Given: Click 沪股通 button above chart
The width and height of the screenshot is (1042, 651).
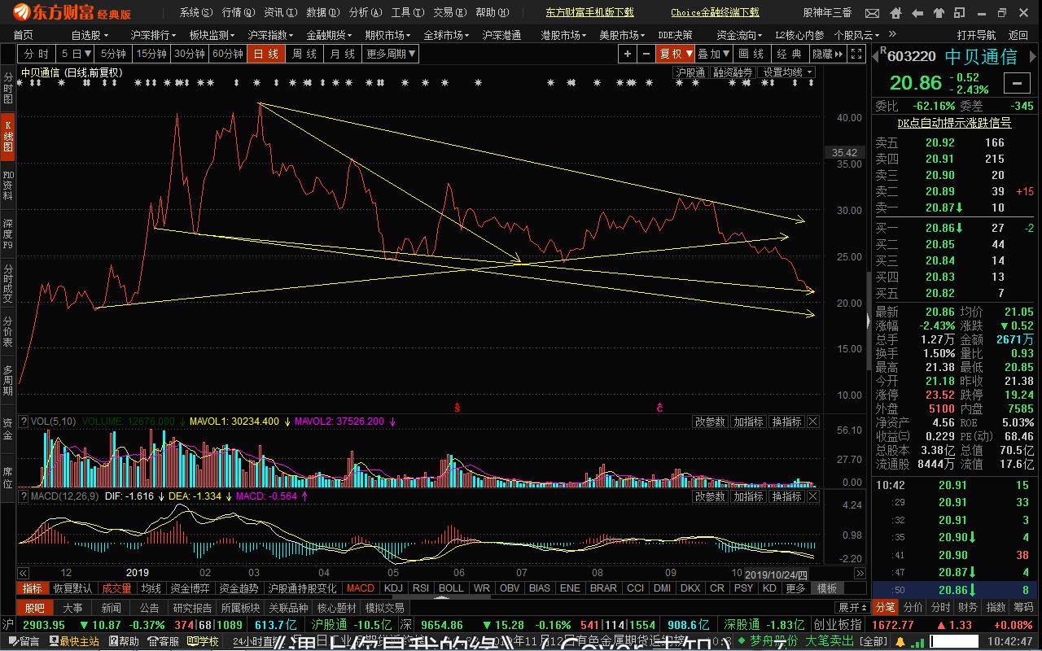Looking at the screenshot, I should pos(690,72).
